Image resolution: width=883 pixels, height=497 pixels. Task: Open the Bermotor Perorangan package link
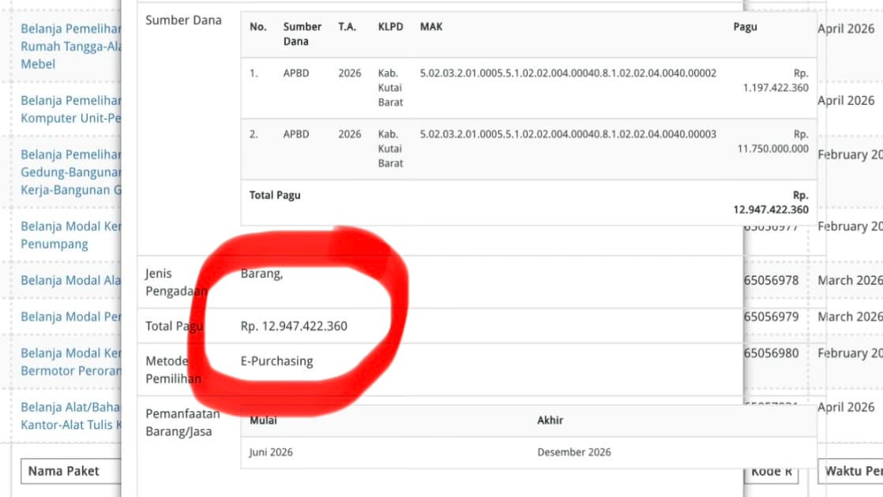71,361
